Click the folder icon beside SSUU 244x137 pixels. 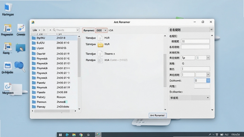tap(34, 43)
